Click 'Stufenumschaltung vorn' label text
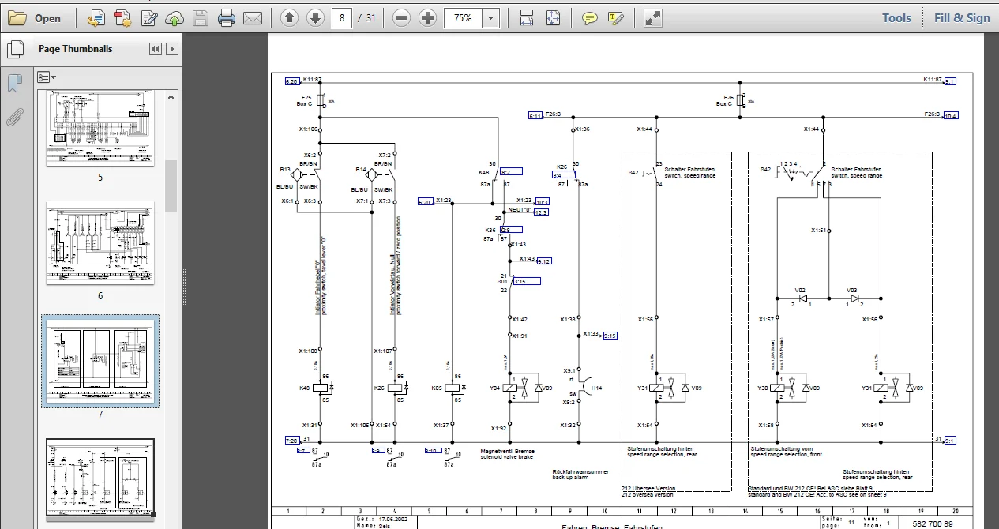Viewport: 999px width, 529px height. pyautogui.click(x=780, y=448)
